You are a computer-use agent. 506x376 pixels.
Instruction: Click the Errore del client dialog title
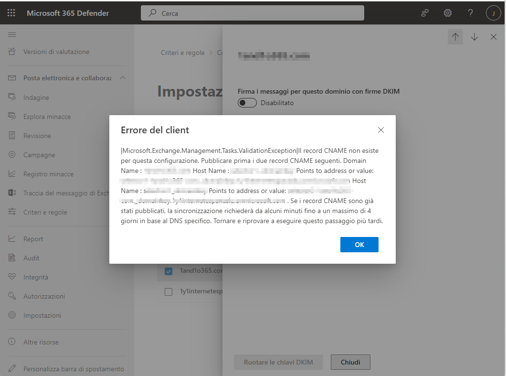click(155, 130)
